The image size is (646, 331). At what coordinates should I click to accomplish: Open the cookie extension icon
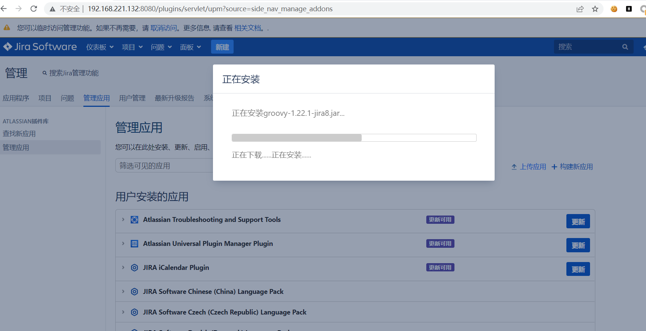[x=614, y=9]
